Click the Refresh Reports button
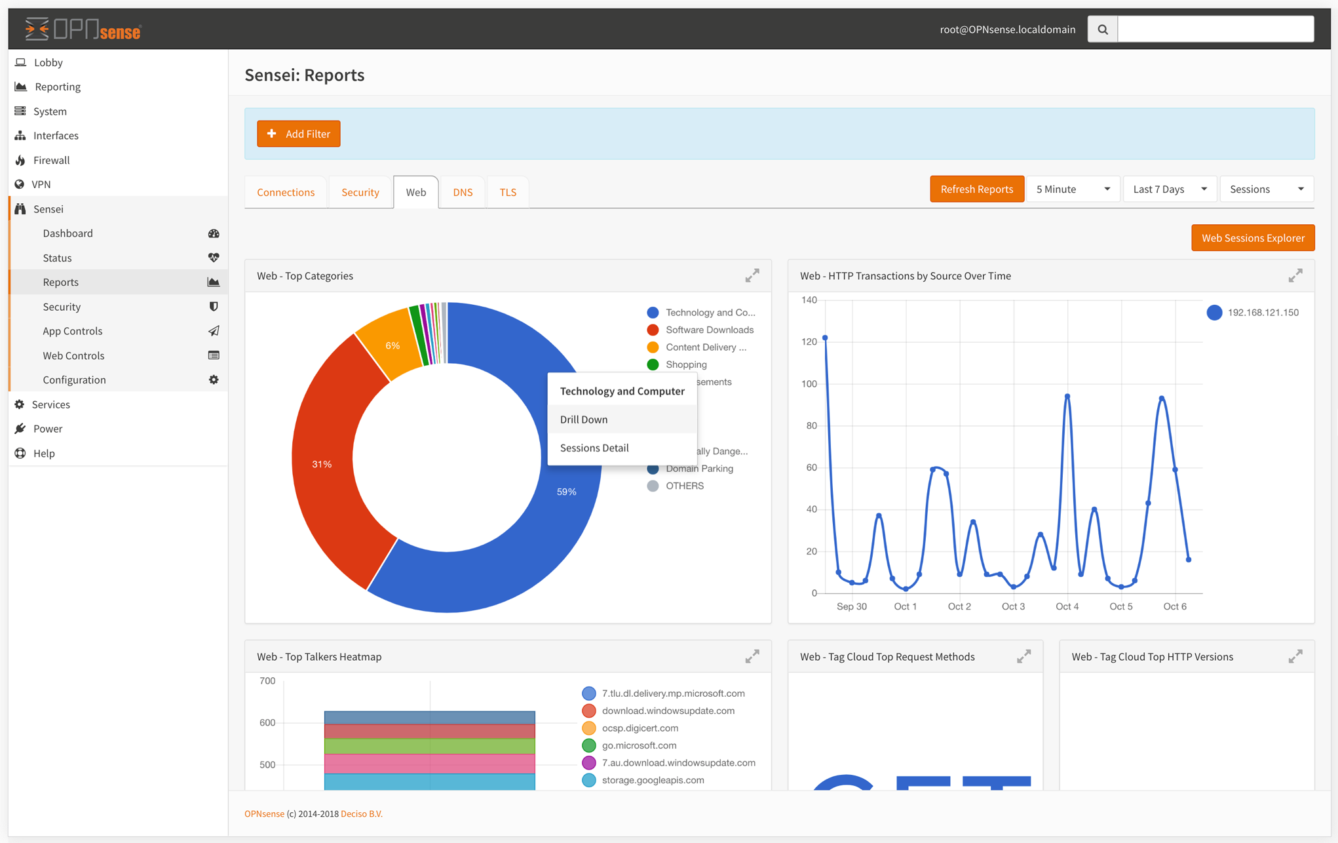1338x843 pixels. pos(977,189)
